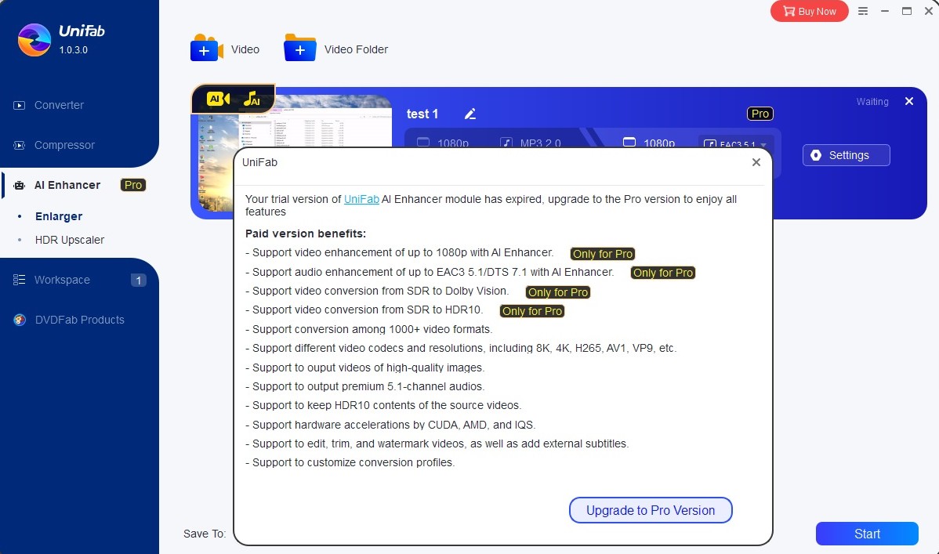
Task: Click the DVDFab Products globe icon
Action: pyautogui.click(x=20, y=320)
